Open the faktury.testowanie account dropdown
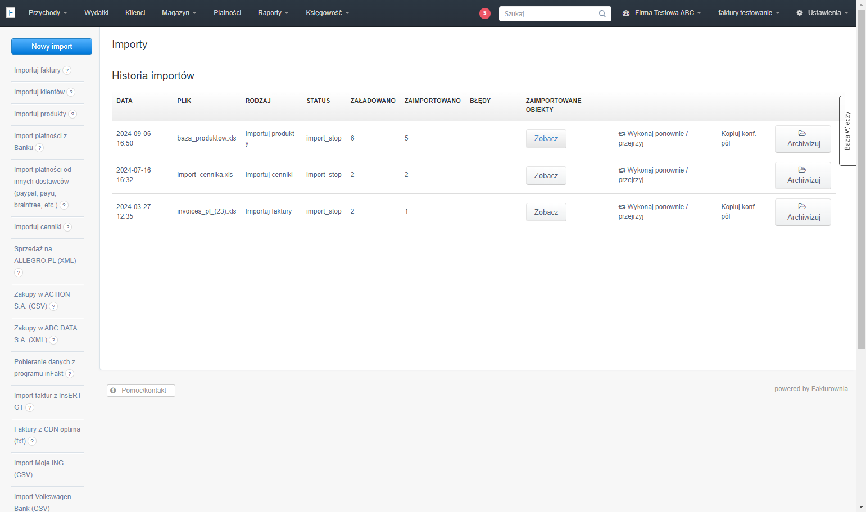866x512 pixels. [749, 13]
